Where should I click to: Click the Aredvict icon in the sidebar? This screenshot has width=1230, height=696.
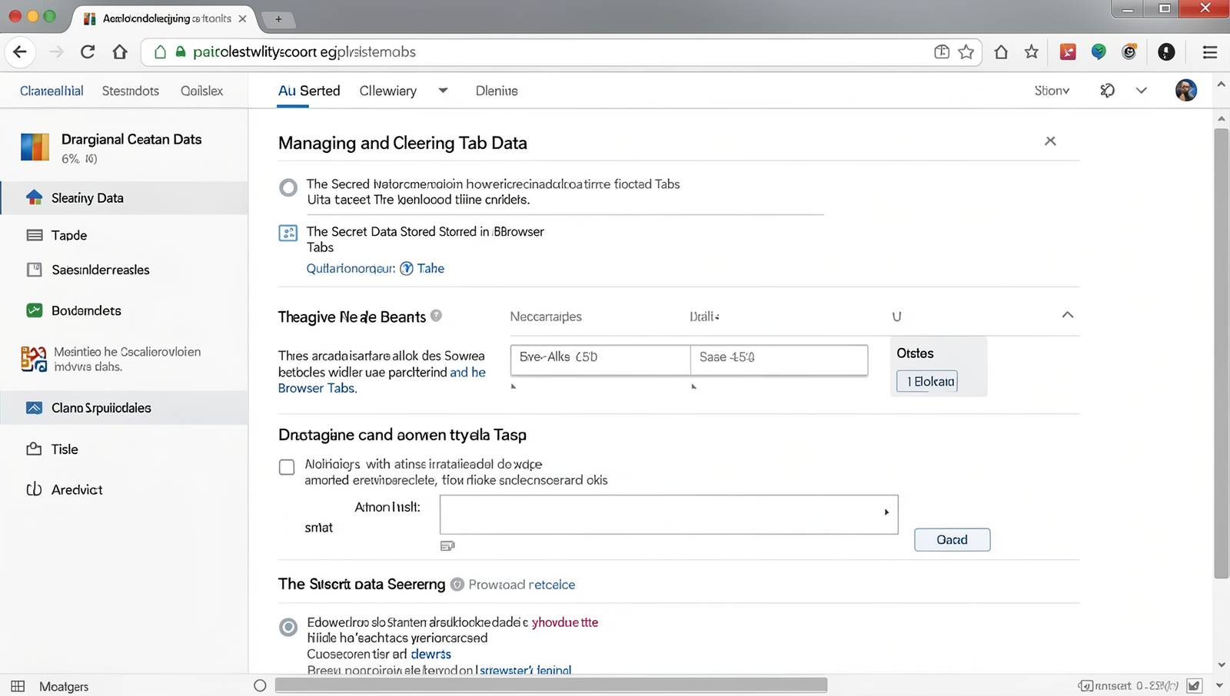[x=35, y=489]
